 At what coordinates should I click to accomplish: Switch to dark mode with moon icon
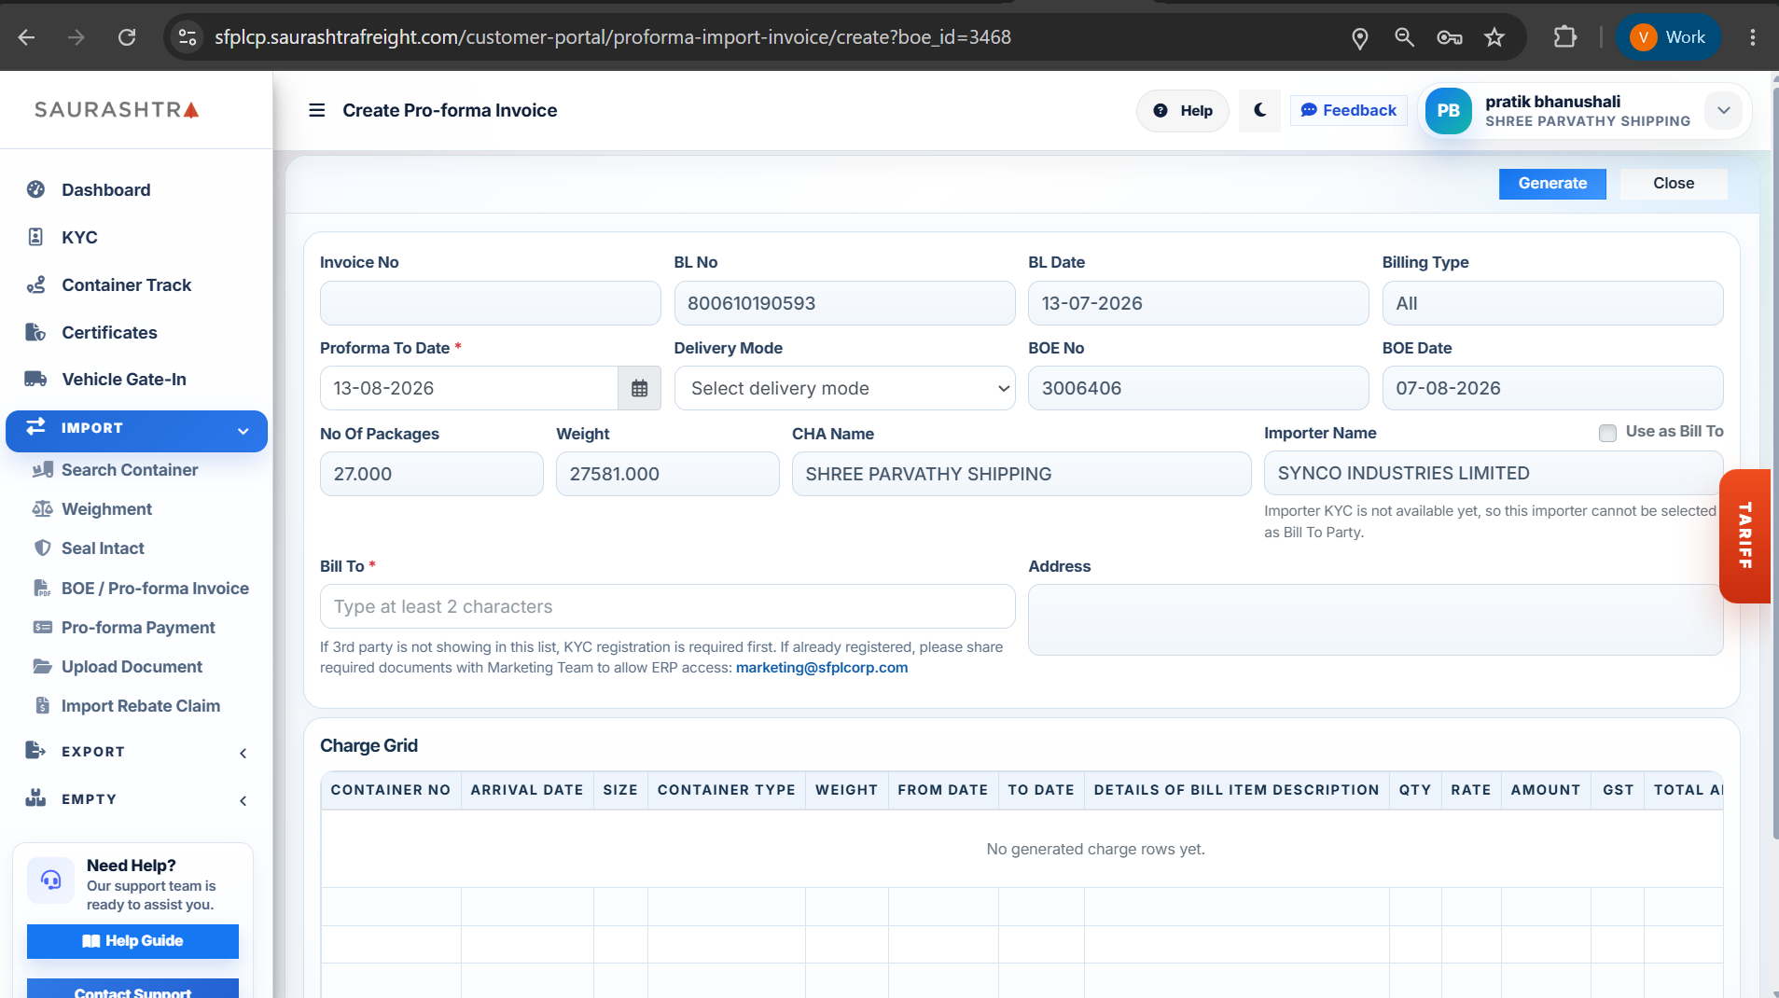click(1259, 110)
